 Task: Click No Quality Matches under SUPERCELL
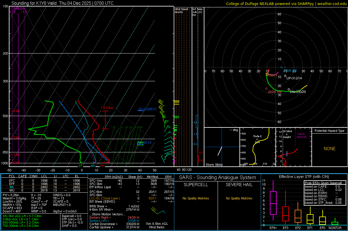[196, 198]
